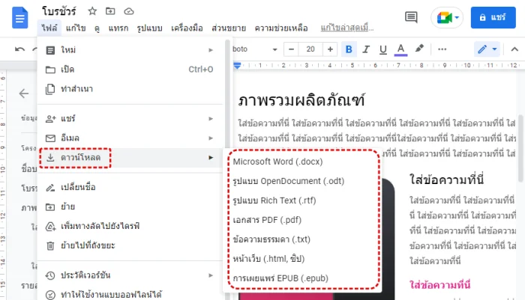Expand the ใหม่ submenu arrow

(211, 50)
